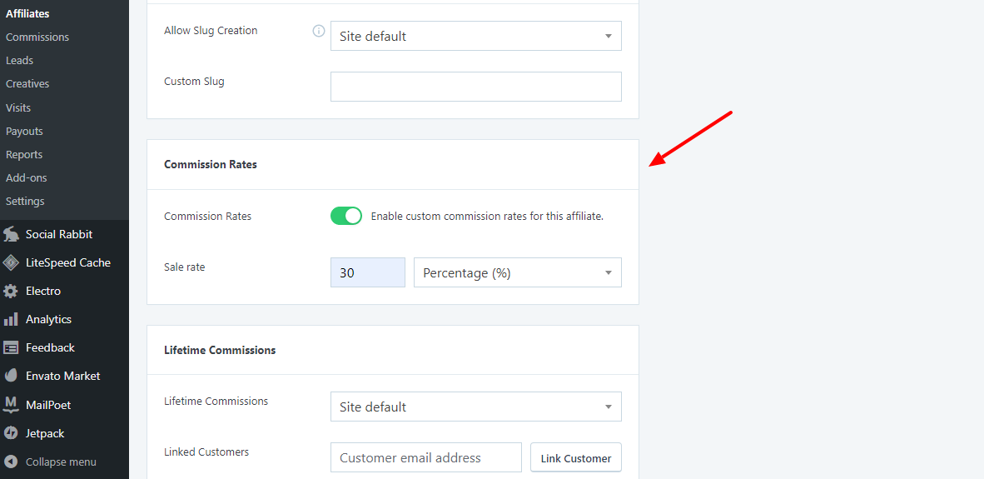The width and height of the screenshot is (984, 479).
Task: Click the Social Rabbit icon in sidebar
Action: coord(11,234)
